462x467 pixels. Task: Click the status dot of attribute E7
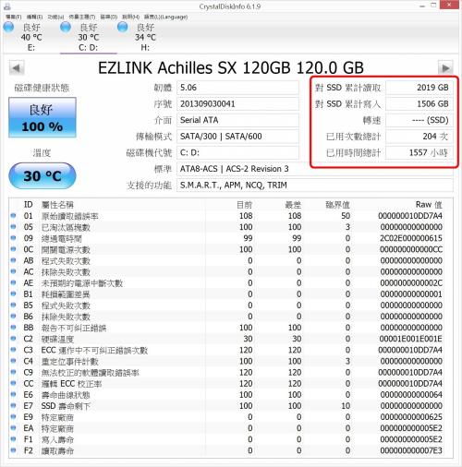click(x=13, y=406)
